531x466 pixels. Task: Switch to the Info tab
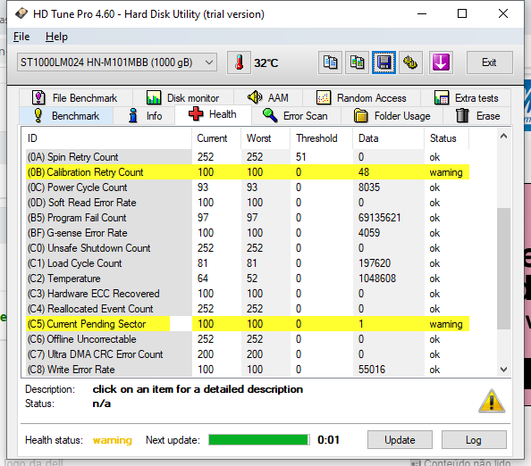click(144, 116)
